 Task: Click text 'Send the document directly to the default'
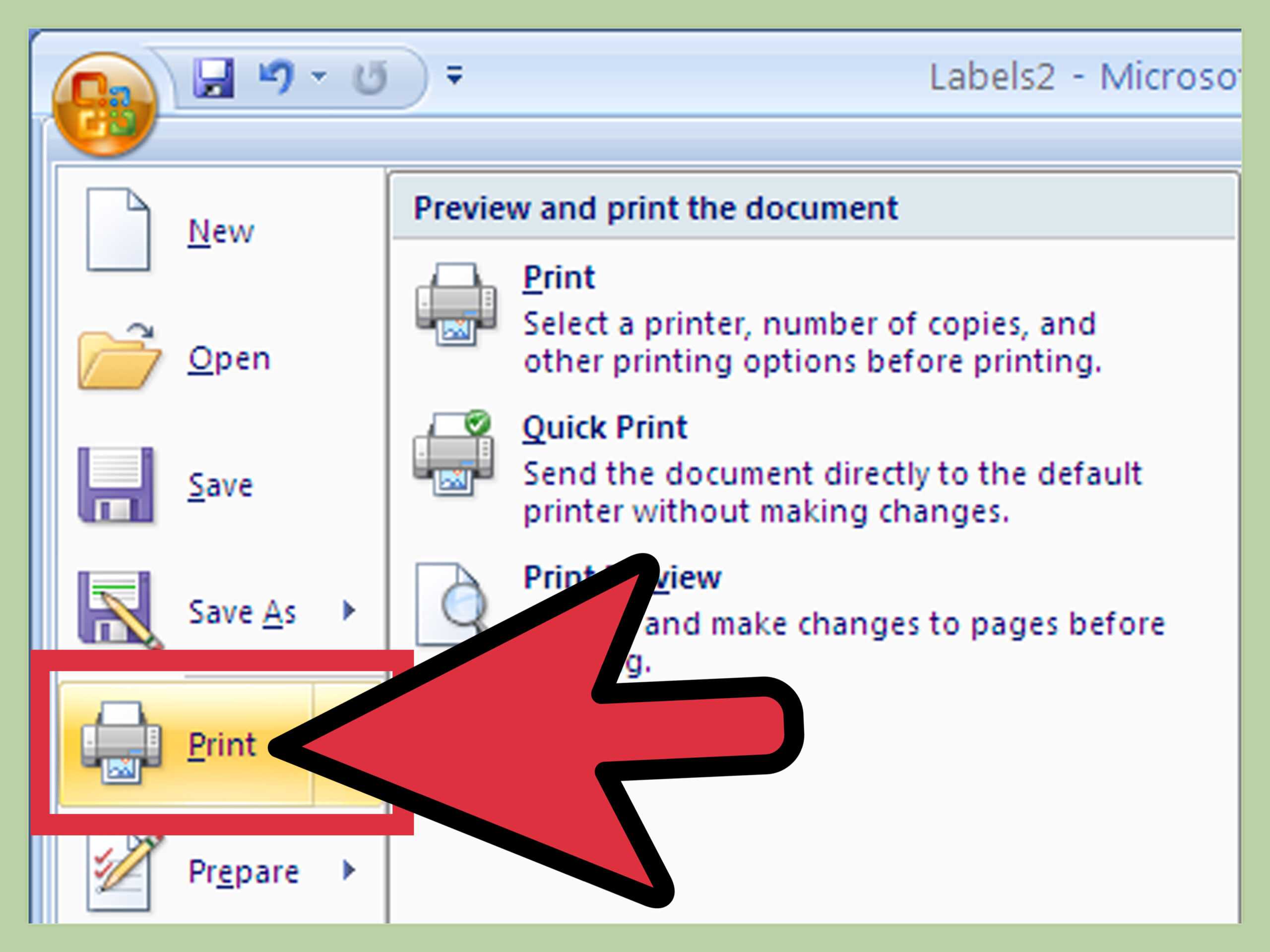pos(832,474)
